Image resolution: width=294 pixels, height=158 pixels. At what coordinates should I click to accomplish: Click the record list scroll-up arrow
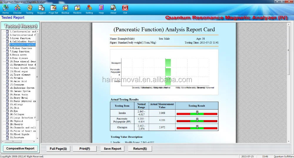37,31
